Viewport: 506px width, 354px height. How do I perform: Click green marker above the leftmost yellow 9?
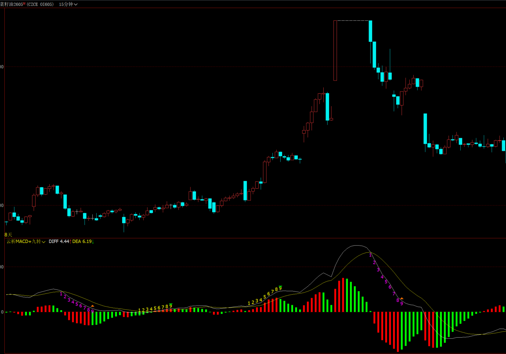tap(171, 304)
